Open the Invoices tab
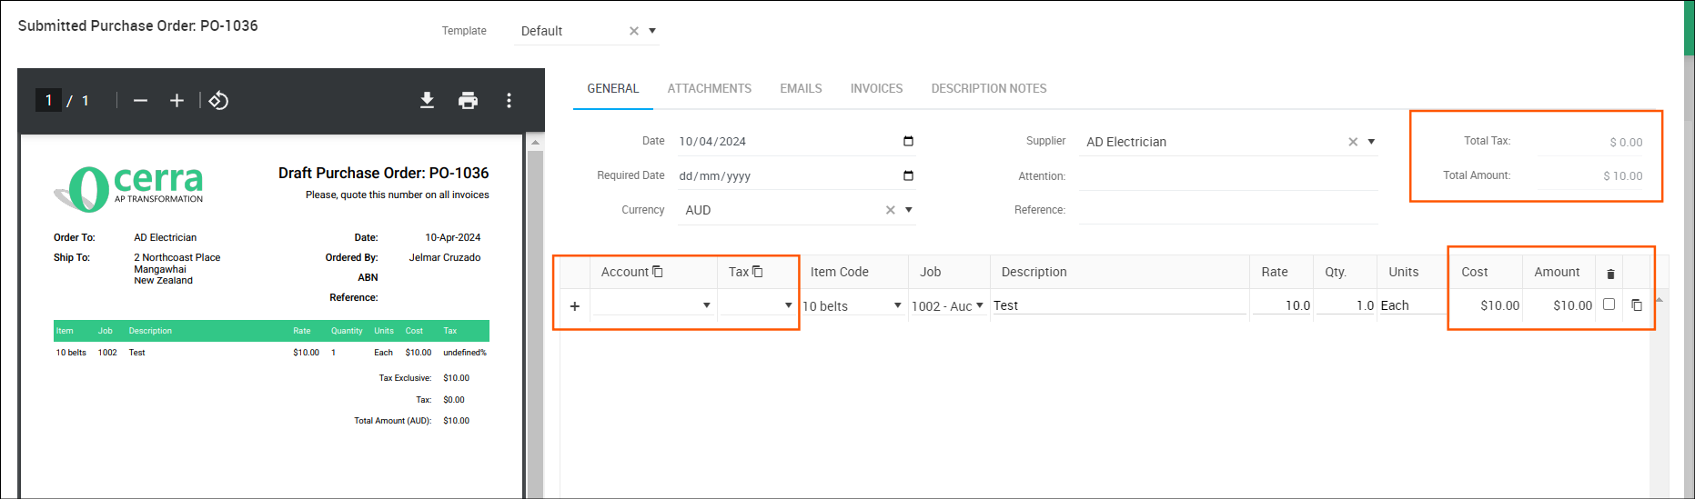1695x499 pixels. point(877,88)
